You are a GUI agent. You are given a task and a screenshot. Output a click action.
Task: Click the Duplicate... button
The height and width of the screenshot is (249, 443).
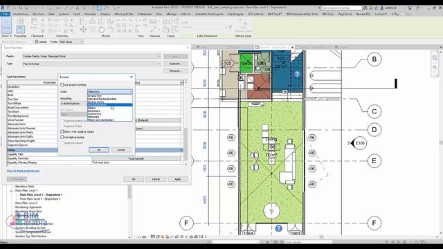[176, 64]
